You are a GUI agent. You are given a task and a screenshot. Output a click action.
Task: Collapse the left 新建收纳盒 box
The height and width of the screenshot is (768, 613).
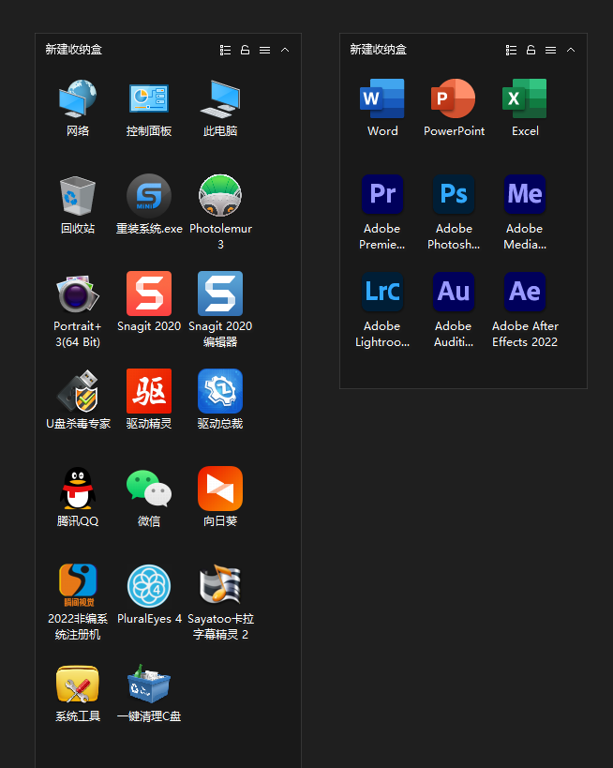[x=285, y=50]
